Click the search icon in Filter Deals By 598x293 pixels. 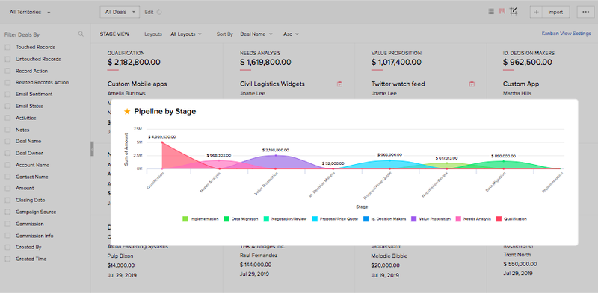(81, 34)
